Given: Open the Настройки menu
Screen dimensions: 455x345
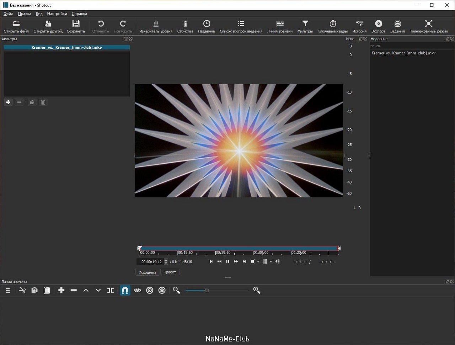Looking at the screenshot, I should [x=57, y=14].
